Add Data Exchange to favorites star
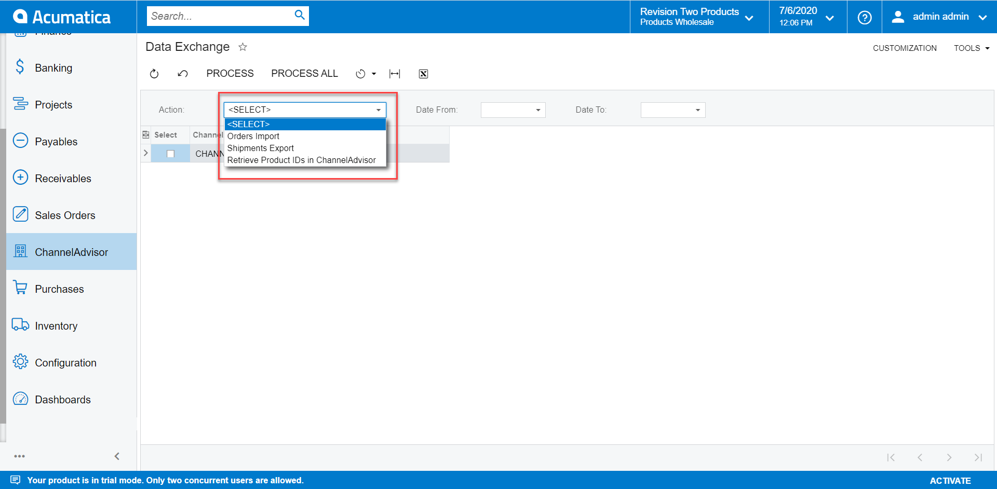This screenshot has width=997, height=489. coord(242,47)
